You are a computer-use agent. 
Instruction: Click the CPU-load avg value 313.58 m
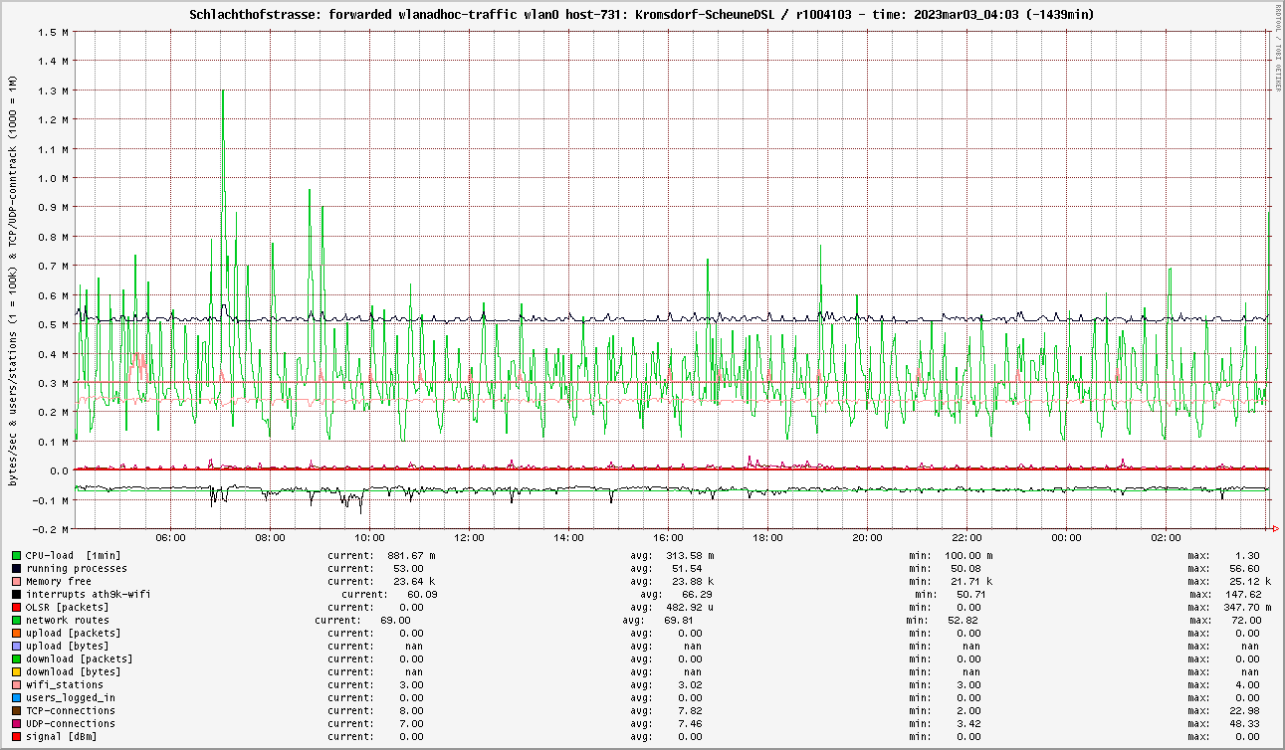(689, 555)
